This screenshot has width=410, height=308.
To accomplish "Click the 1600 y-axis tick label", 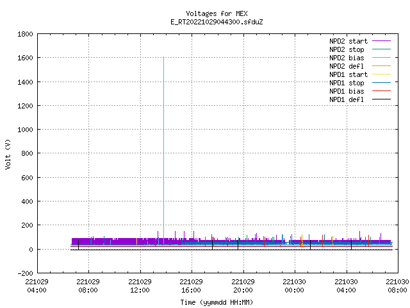I will tap(25, 58).
